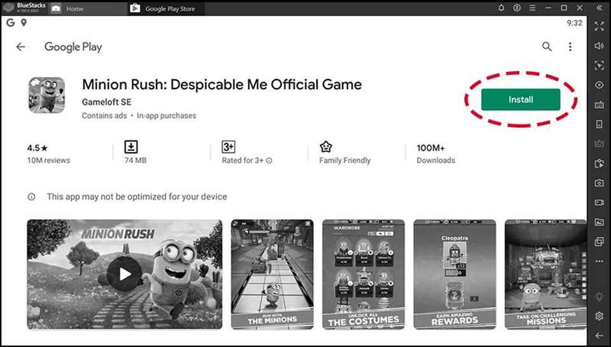611x347 pixels.
Task: Toggle the eye icon in sidebar
Action: click(600, 85)
